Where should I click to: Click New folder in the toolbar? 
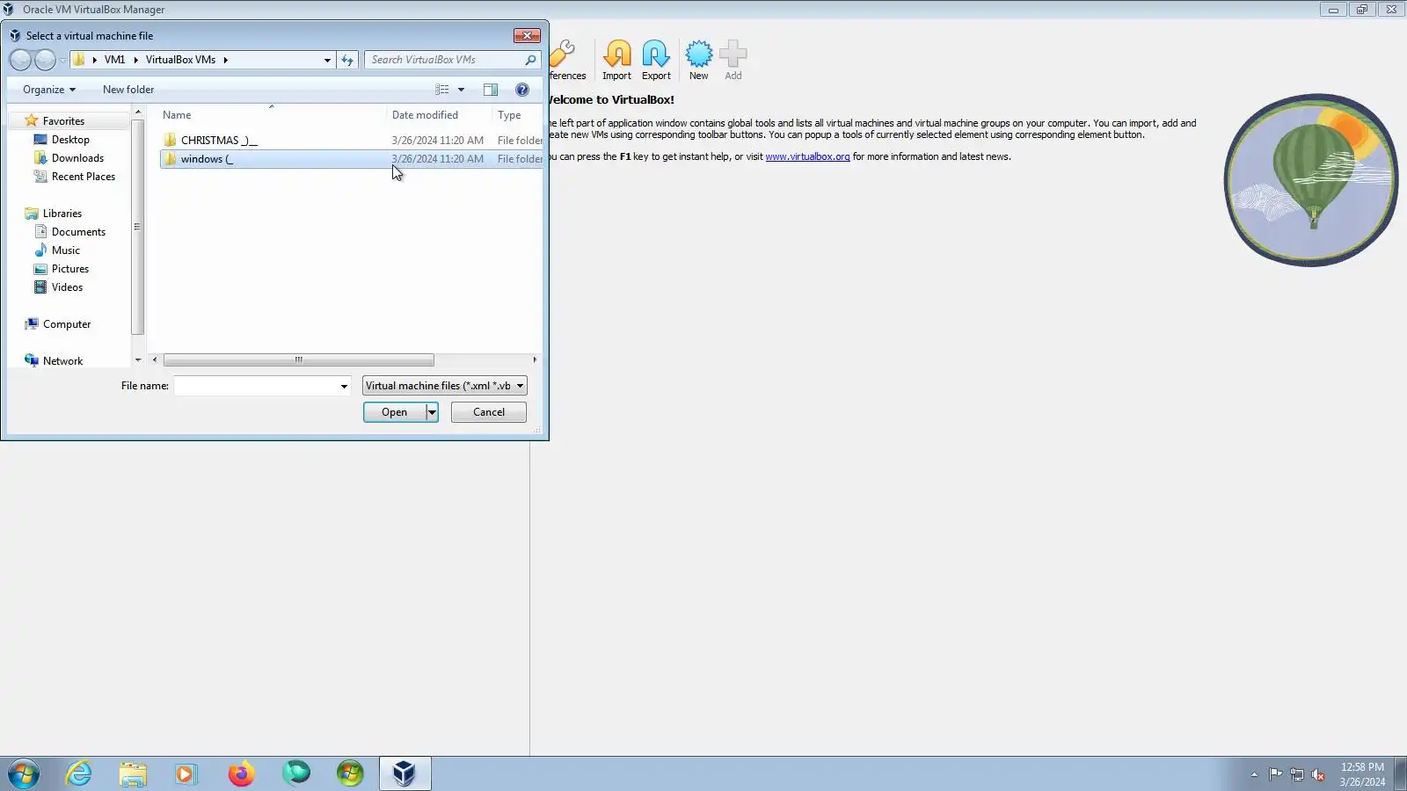click(x=128, y=90)
